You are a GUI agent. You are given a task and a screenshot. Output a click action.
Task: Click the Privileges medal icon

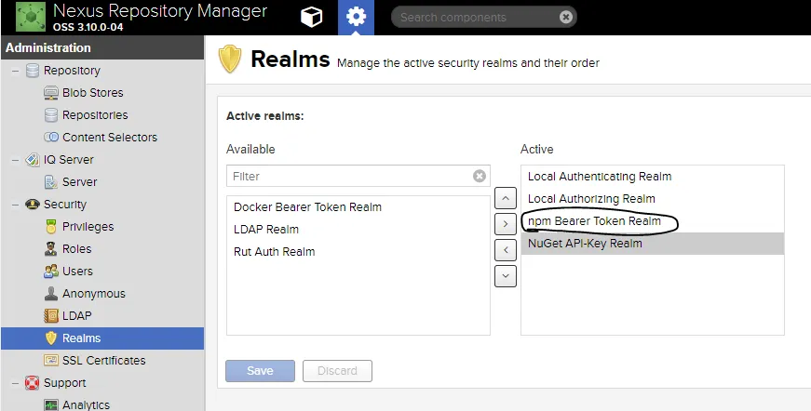(x=51, y=227)
